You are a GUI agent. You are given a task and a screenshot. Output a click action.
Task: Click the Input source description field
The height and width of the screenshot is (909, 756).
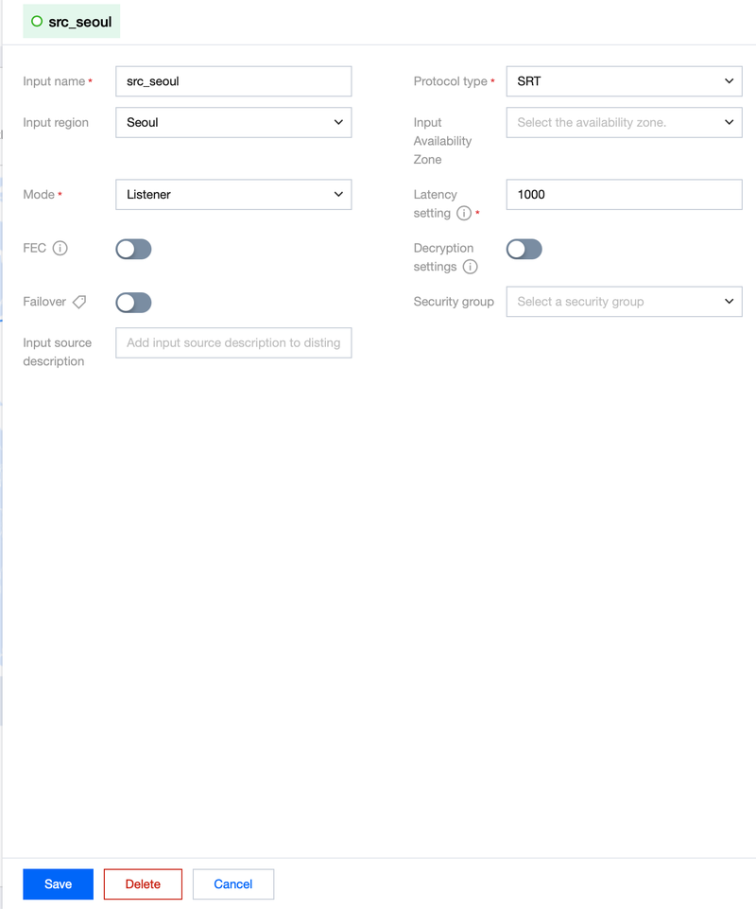(233, 342)
